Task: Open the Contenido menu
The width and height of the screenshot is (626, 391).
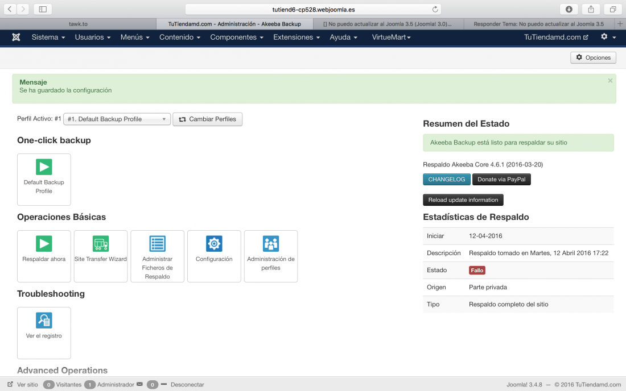Action: 180,37
